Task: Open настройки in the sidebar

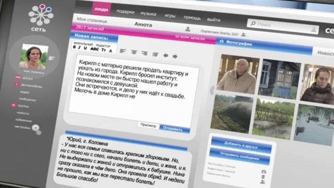Action: click(22, 127)
